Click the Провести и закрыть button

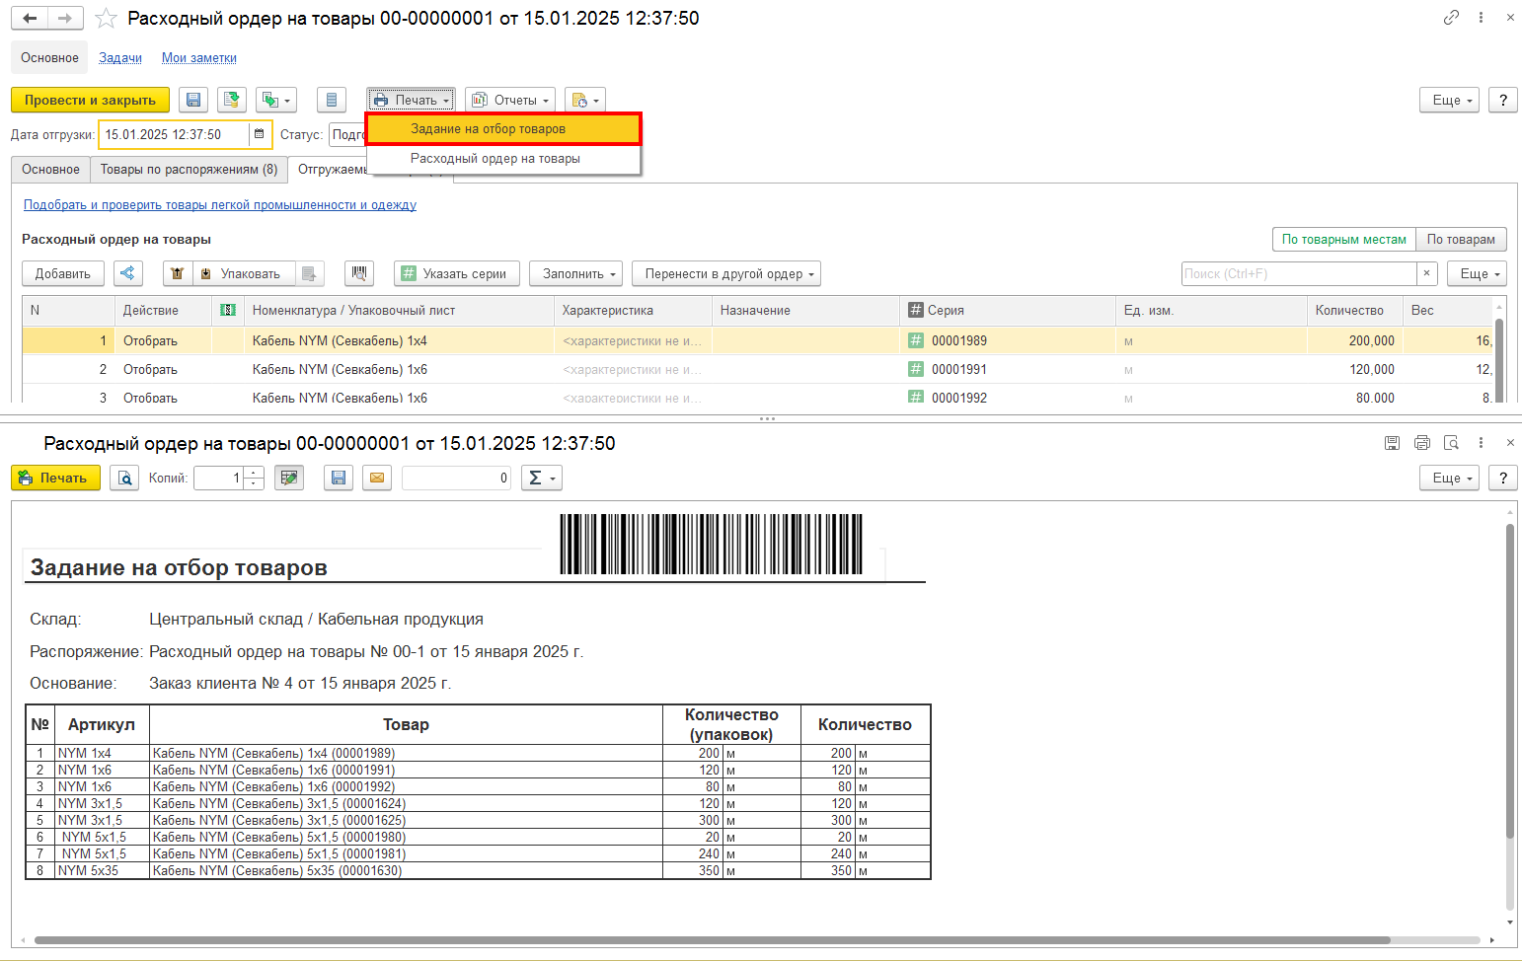coord(90,100)
